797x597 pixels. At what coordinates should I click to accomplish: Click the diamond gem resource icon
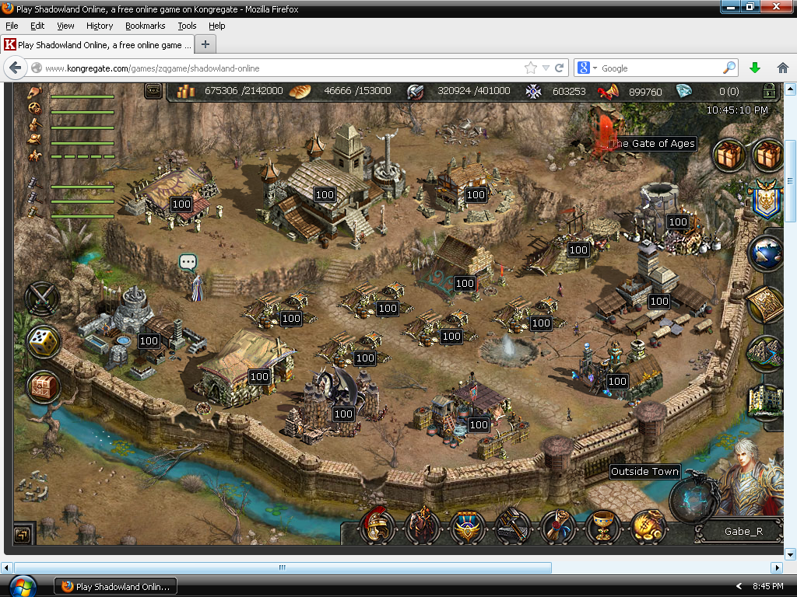tap(683, 92)
